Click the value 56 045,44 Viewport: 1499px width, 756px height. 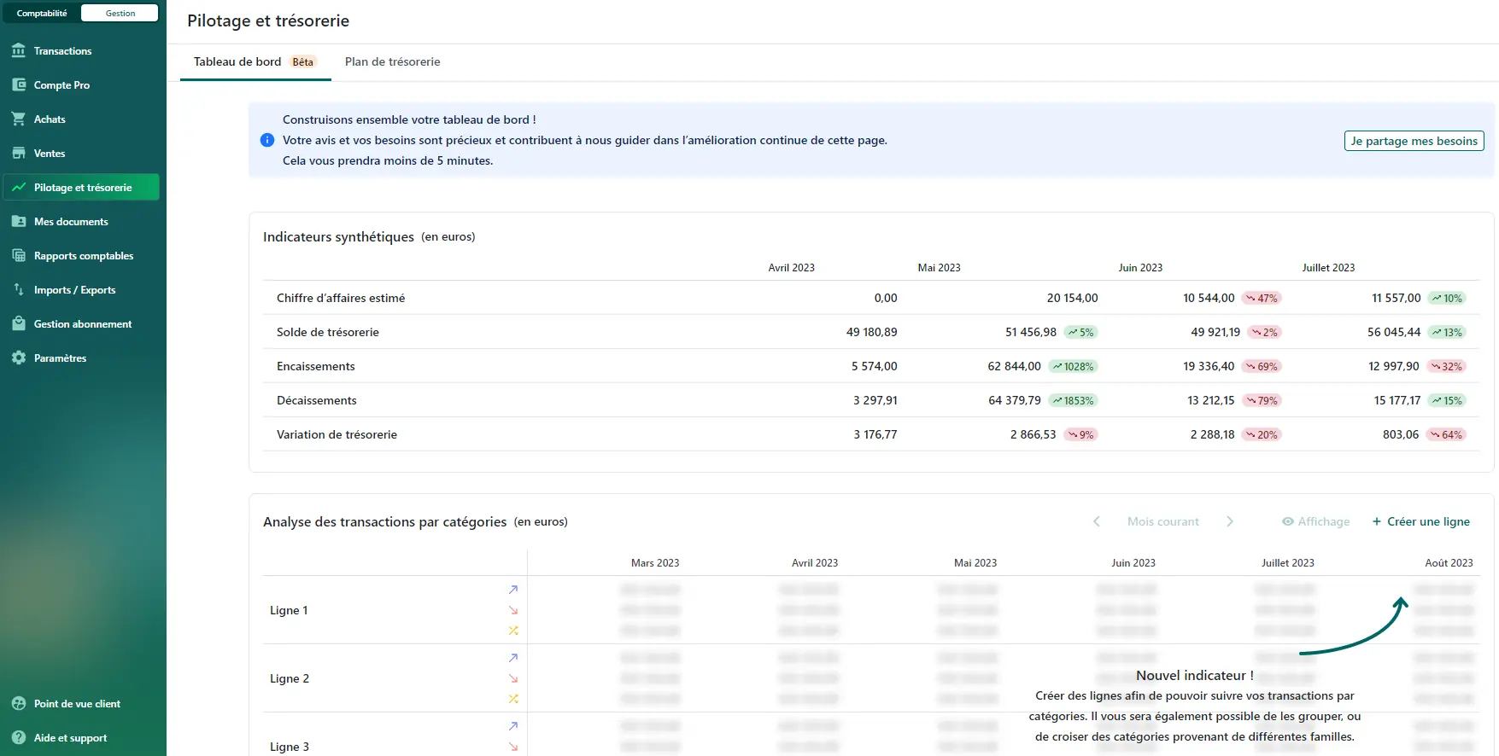tap(1394, 332)
